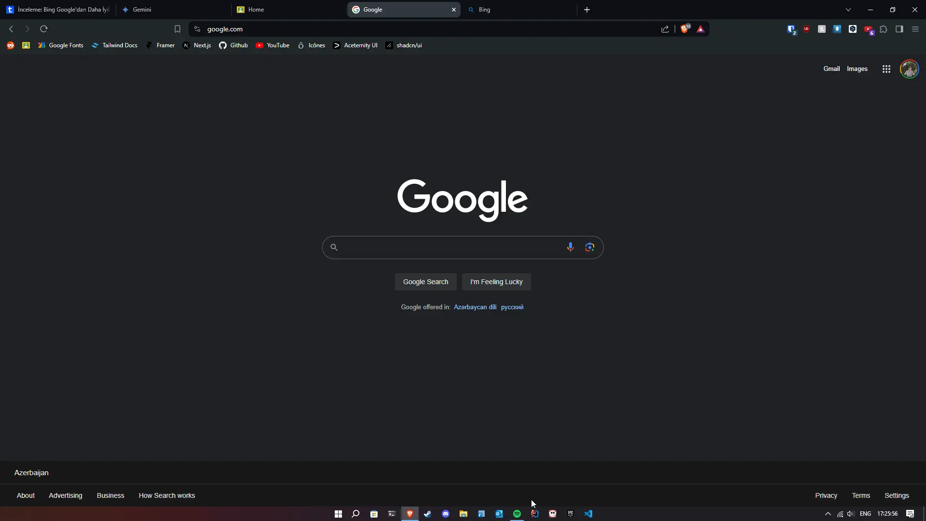This screenshot has height=521, width=926.
Task: Open the Windows Start menu
Action: (x=338, y=514)
